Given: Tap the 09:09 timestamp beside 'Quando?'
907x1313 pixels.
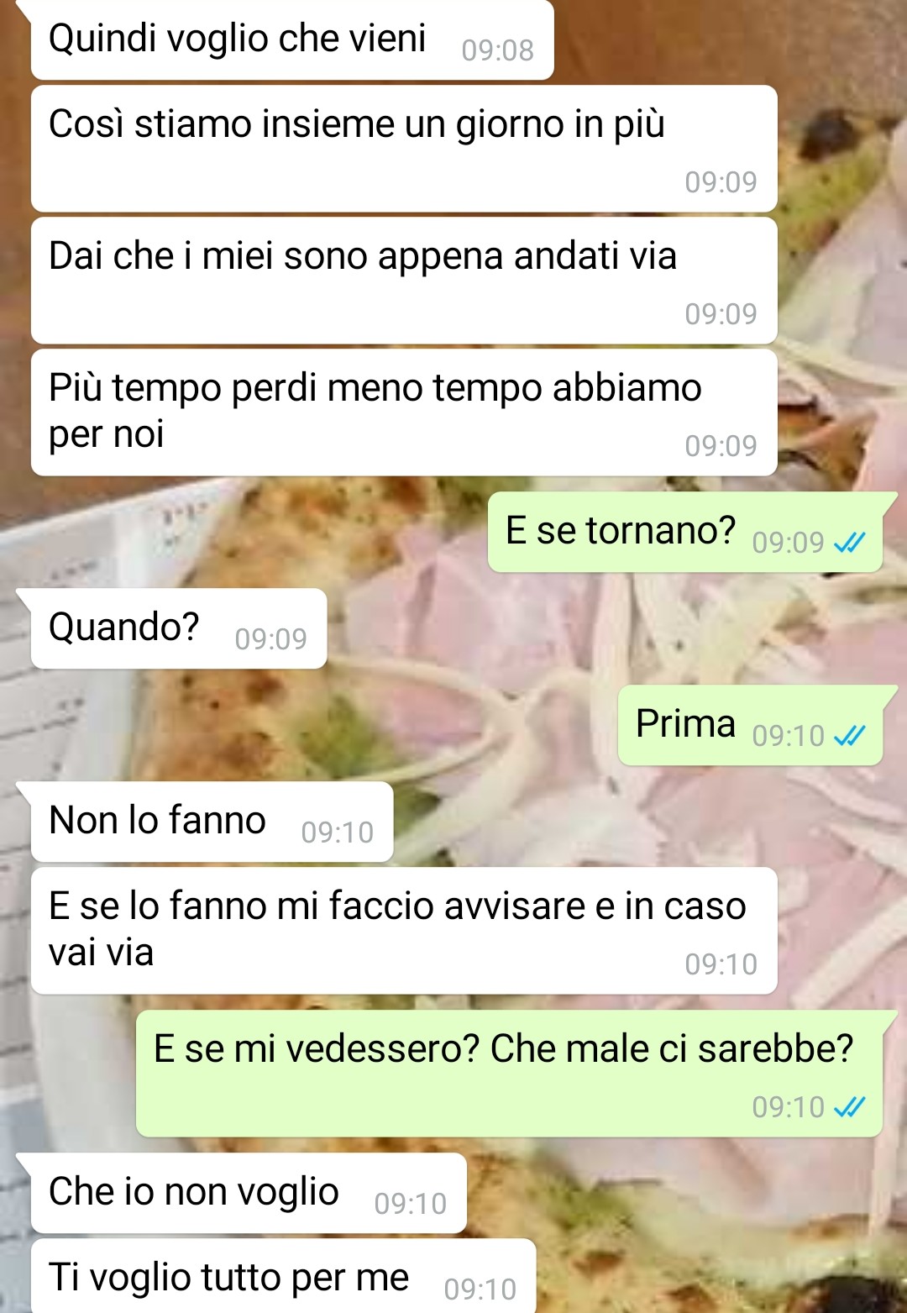Looking at the screenshot, I should tap(270, 639).
